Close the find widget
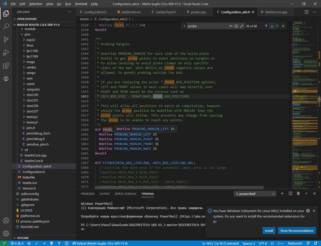 [283, 26]
